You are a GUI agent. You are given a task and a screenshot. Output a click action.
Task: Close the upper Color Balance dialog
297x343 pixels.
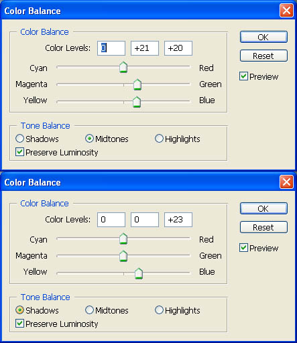click(x=286, y=11)
